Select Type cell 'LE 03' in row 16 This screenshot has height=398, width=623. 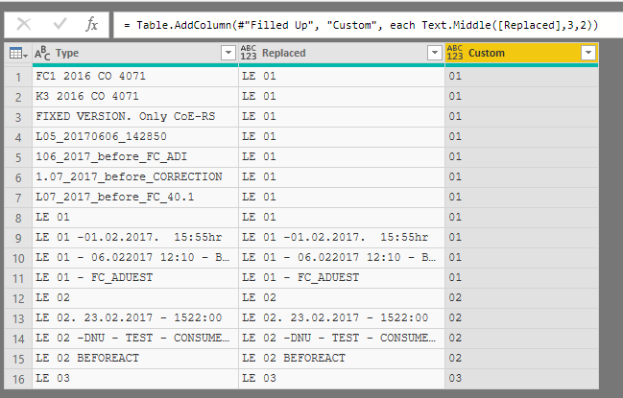point(135,379)
